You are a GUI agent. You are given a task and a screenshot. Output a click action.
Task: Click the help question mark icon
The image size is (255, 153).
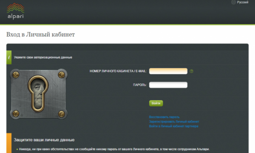point(191,71)
